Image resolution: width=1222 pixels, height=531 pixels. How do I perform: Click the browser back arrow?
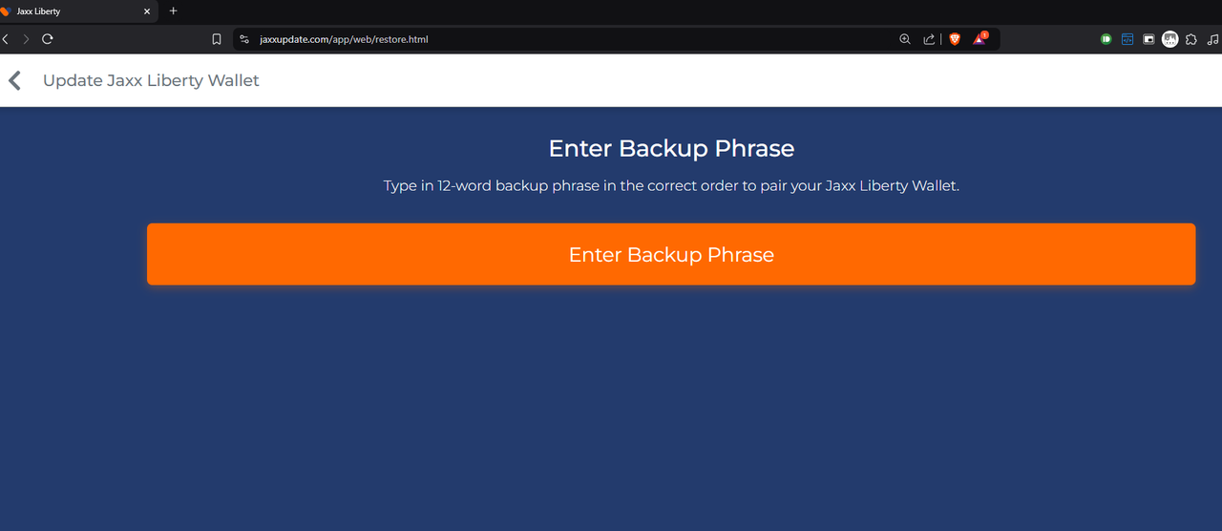6,39
